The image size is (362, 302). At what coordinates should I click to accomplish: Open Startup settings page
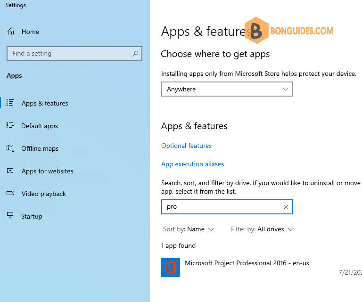tap(32, 216)
